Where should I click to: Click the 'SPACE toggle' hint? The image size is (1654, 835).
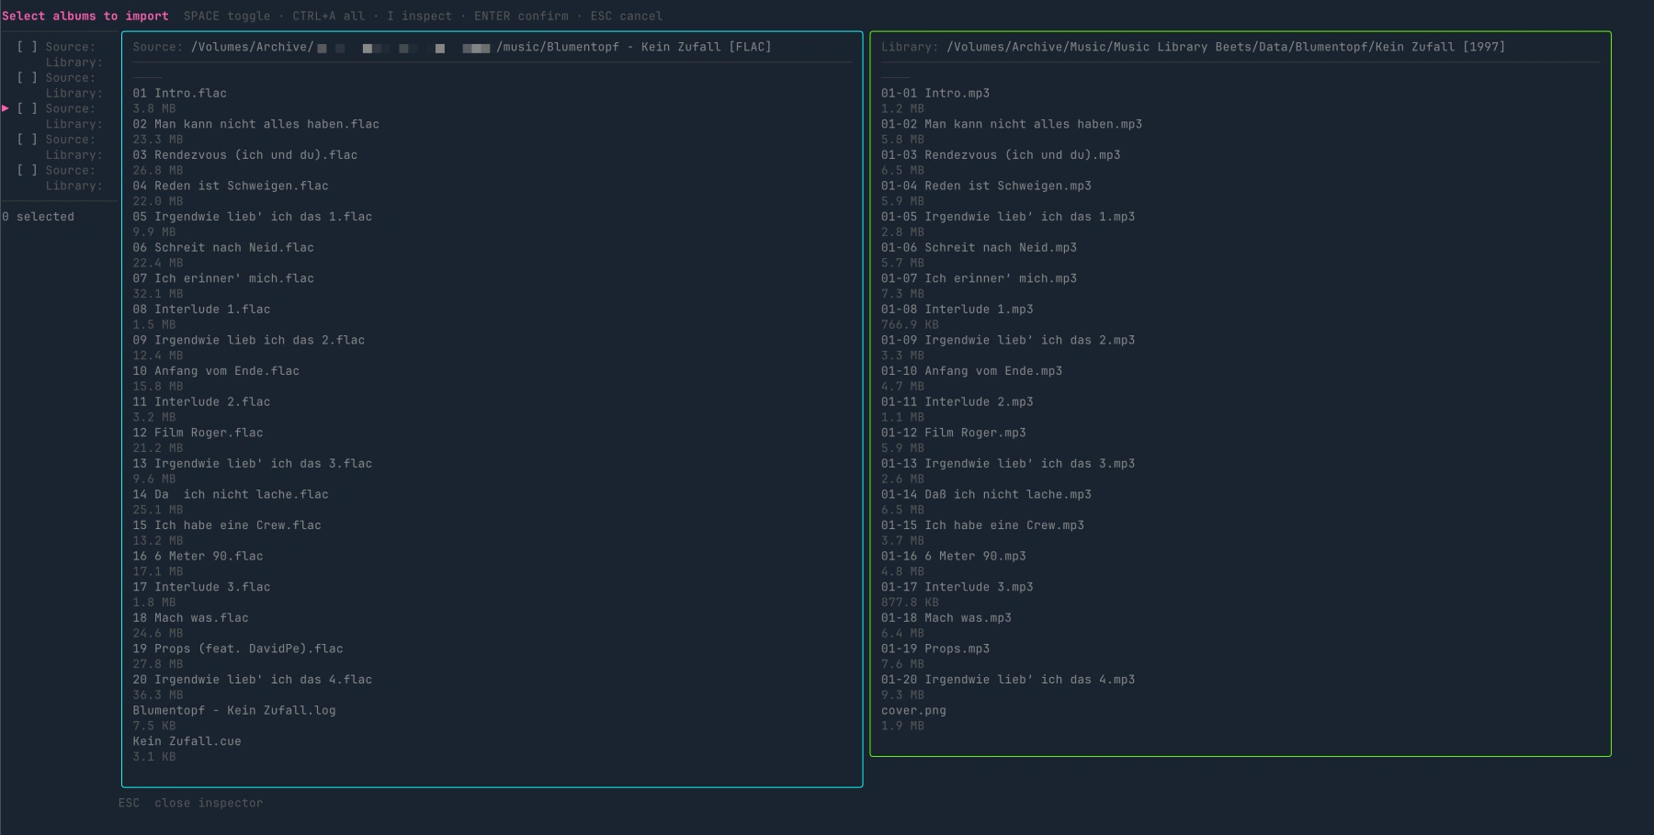[x=227, y=16]
